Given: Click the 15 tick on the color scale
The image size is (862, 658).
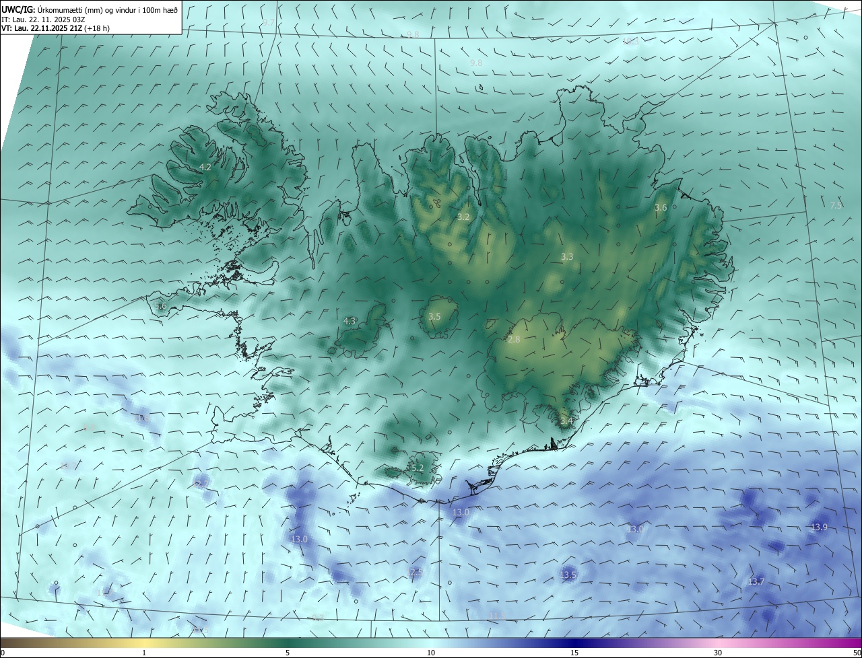Looking at the screenshot, I should [x=574, y=653].
